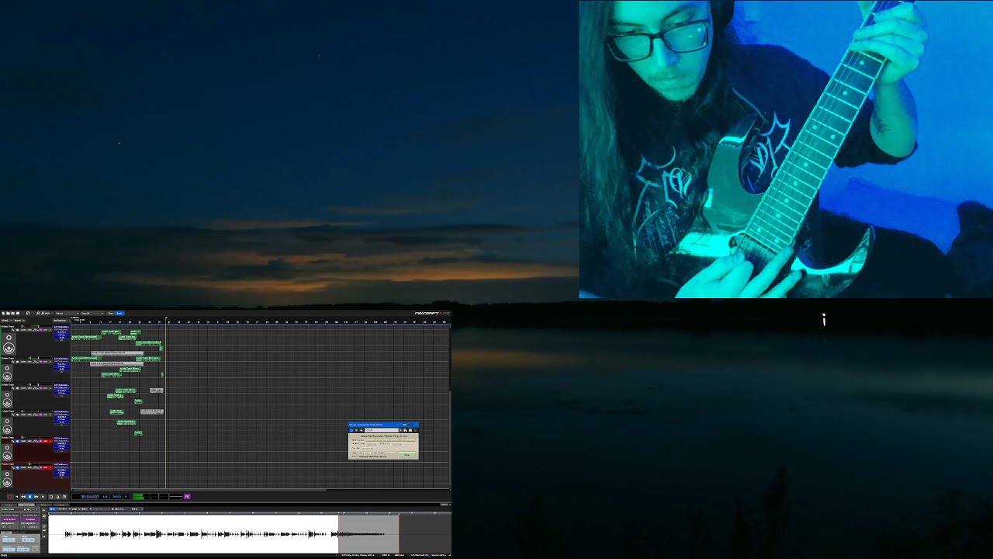Show the Master track

[x=19, y=321]
